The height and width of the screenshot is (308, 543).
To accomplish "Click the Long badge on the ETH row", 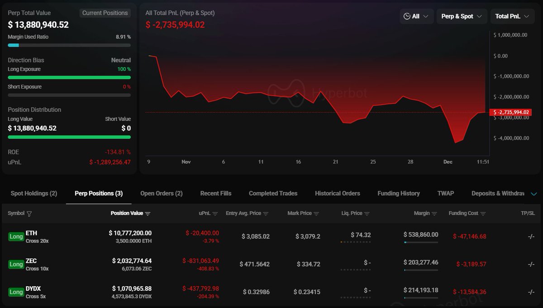I will (x=16, y=236).
